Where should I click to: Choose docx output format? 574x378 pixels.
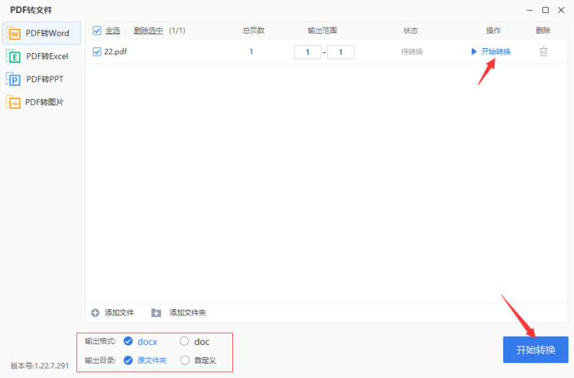pyautogui.click(x=128, y=342)
